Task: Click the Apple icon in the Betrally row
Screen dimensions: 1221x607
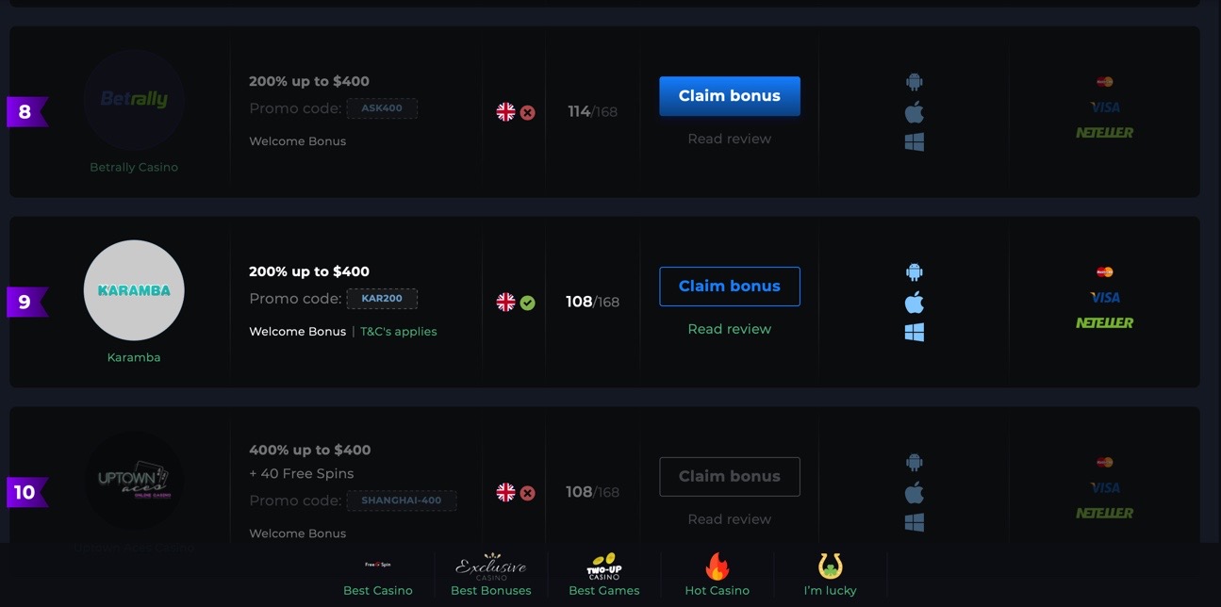Action: click(x=914, y=112)
